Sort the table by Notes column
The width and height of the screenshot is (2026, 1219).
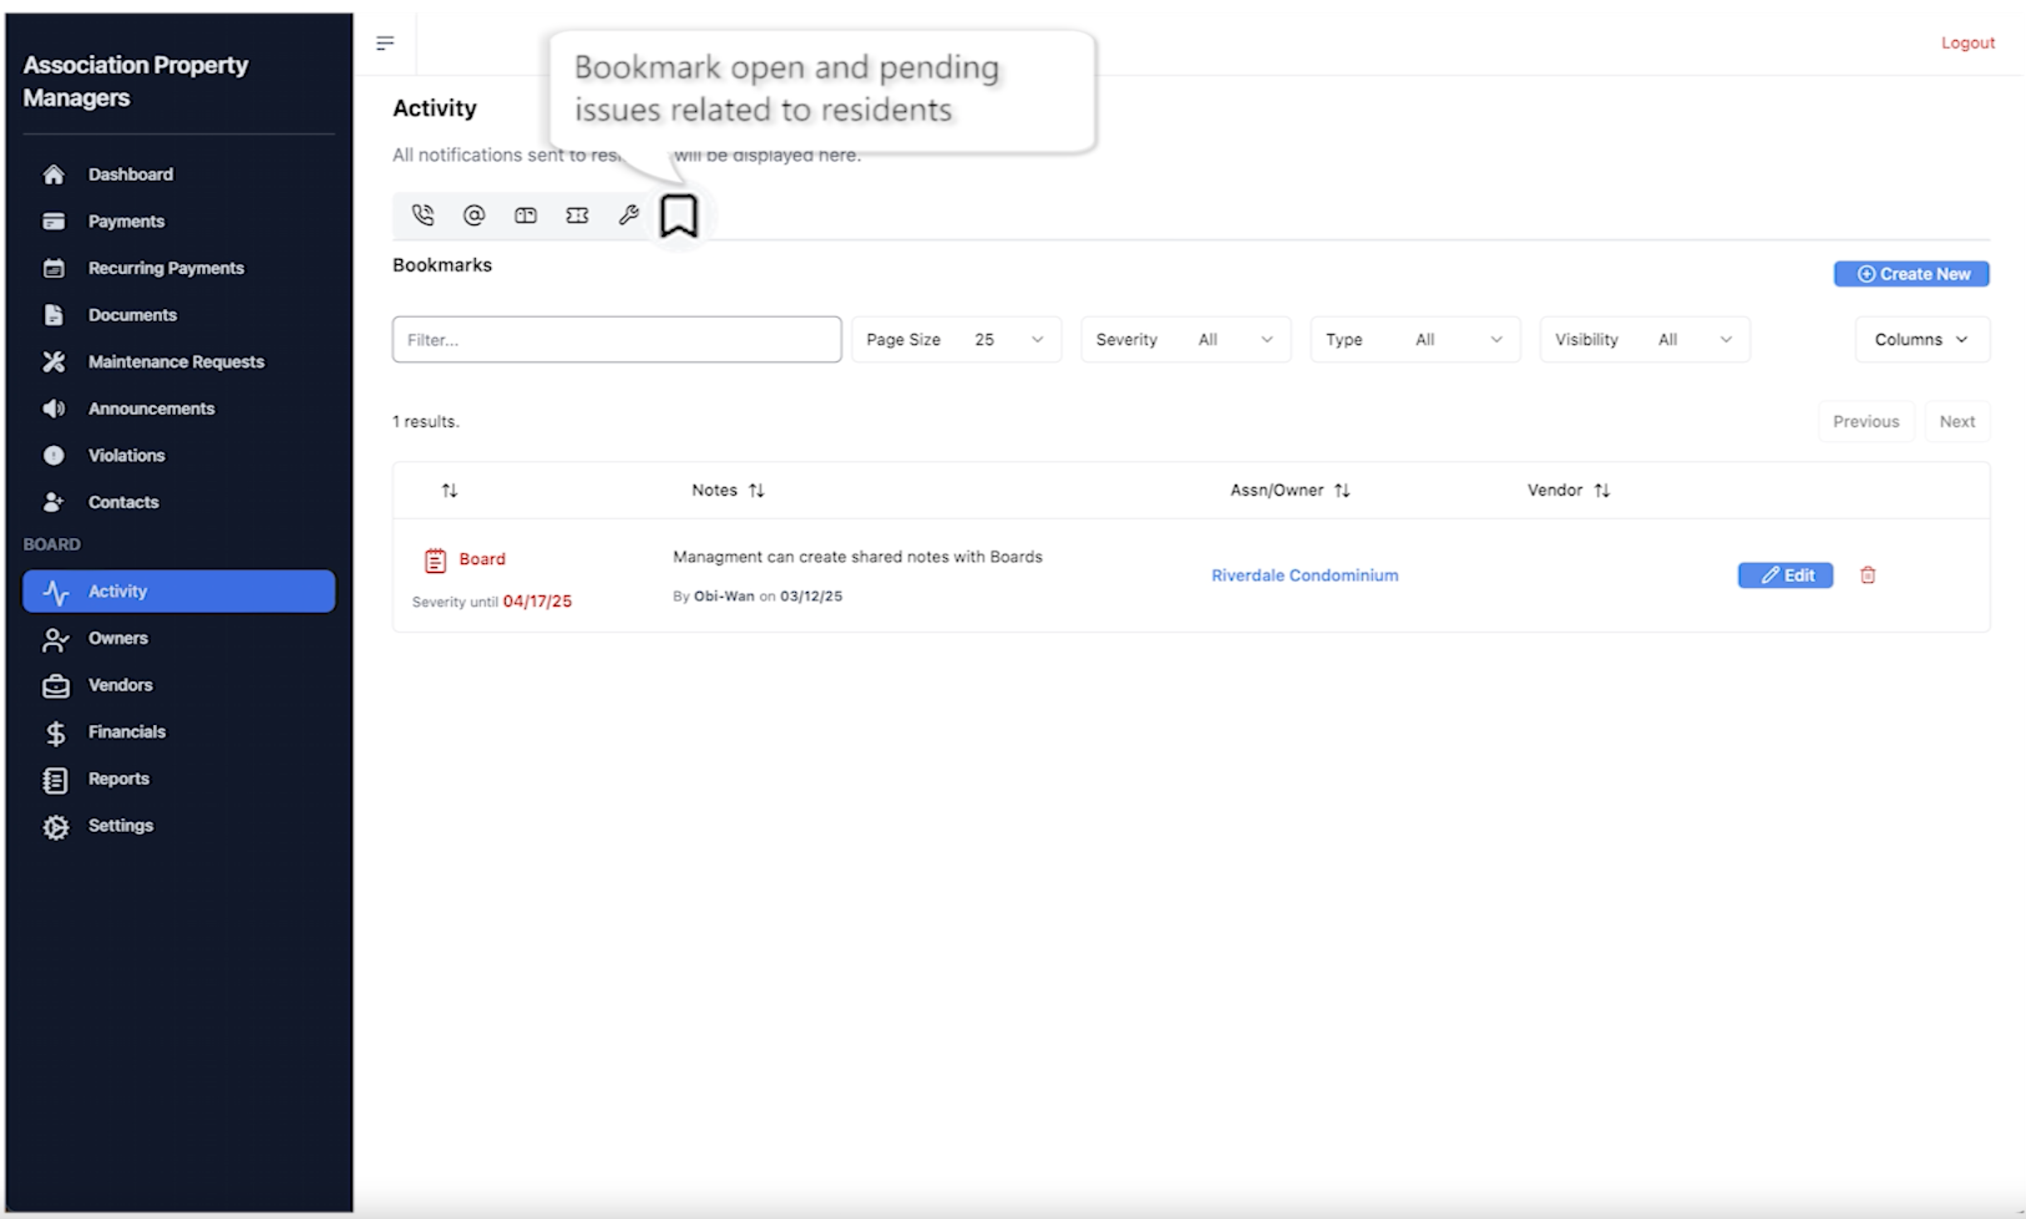click(756, 491)
